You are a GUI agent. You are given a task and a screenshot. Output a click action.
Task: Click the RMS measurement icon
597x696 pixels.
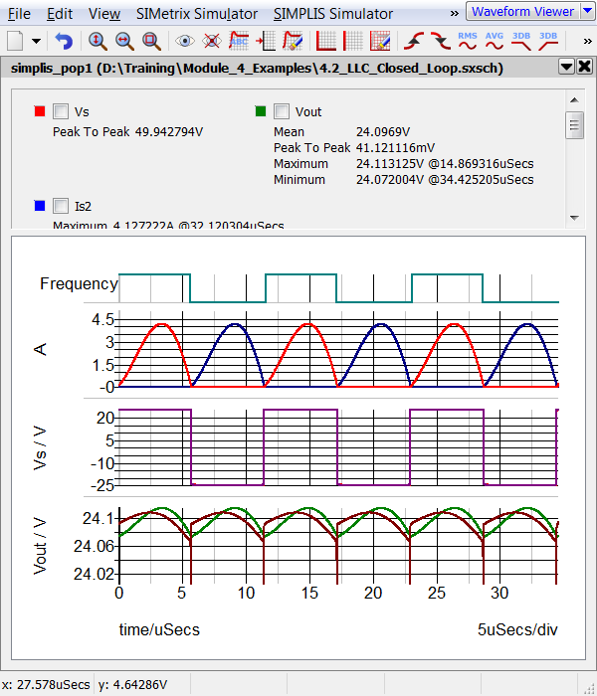pyautogui.click(x=467, y=41)
